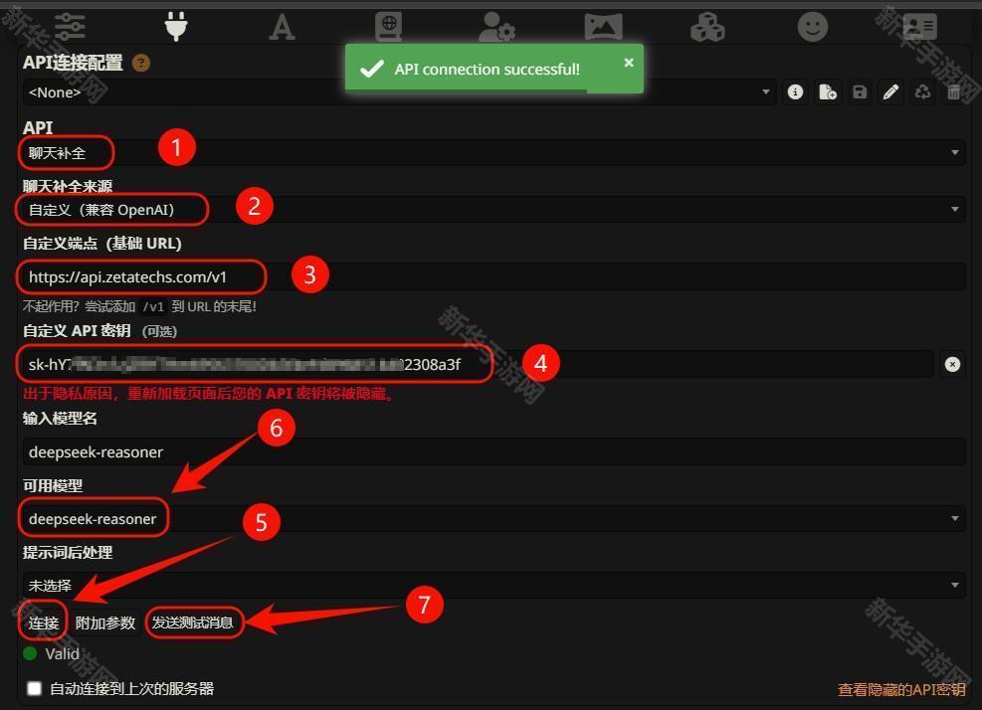The image size is (982, 710).
Task: Open the API connections plug icon
Action: (x=176, y=26)
